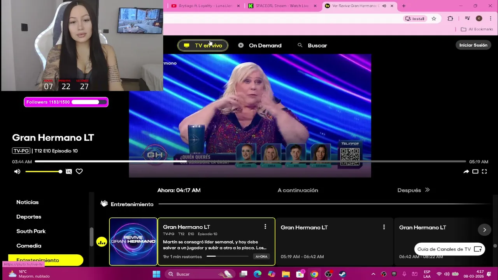Open the notifications bell icon

click(x=489, y=274)
